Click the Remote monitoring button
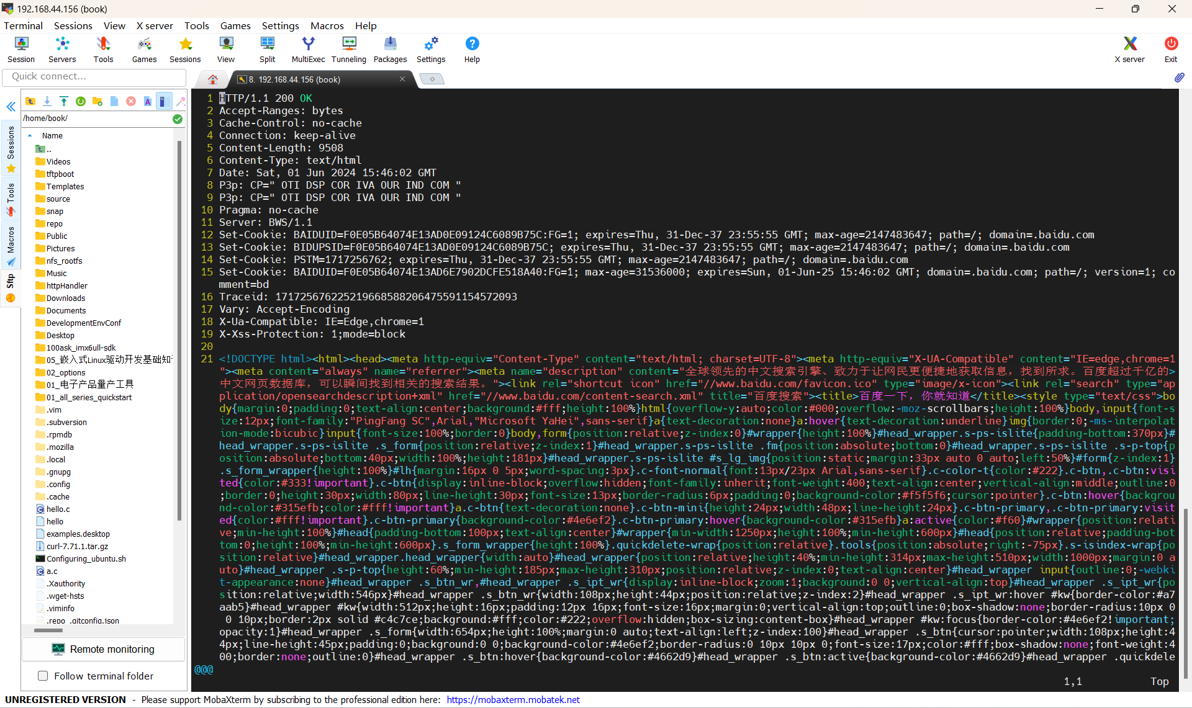The width and height of the screenshot is (1192, 708). pyautogui.click(x=103, y=649)
